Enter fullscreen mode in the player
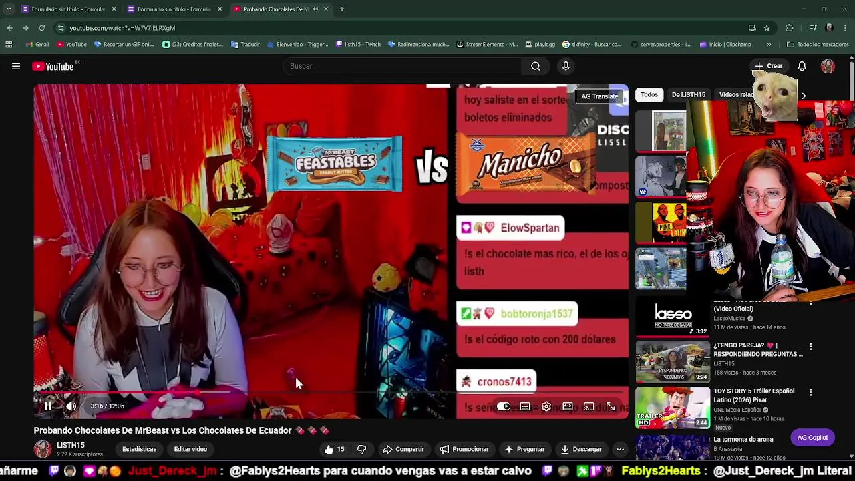855x481 pixels. tap(610, 406)
